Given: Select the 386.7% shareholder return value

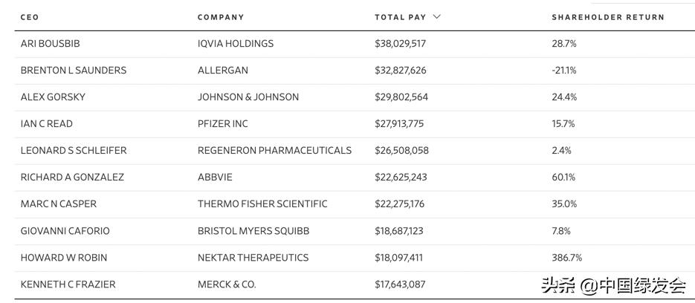Looking at the screenshot, I should [x=567, y=258].
